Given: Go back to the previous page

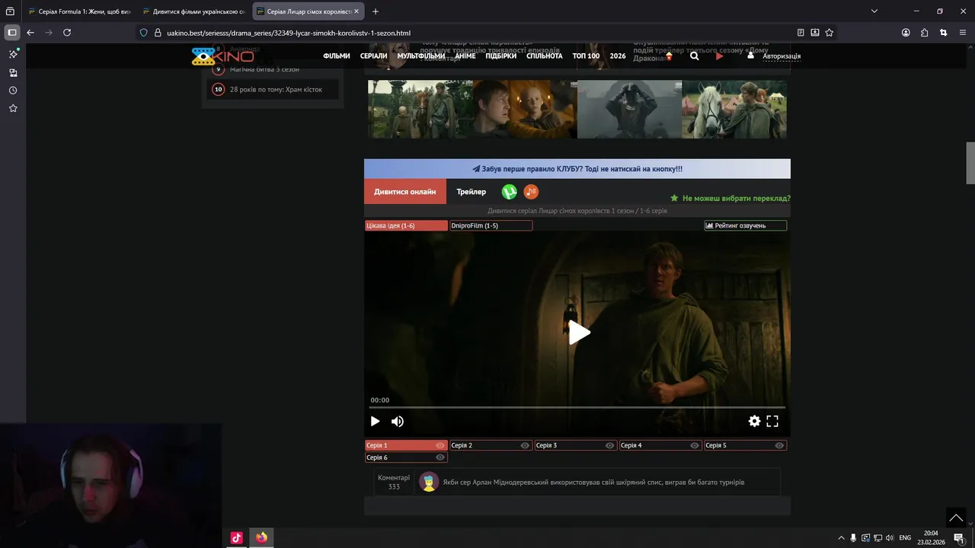Looking at the screenshot, I should click(30, 33).
